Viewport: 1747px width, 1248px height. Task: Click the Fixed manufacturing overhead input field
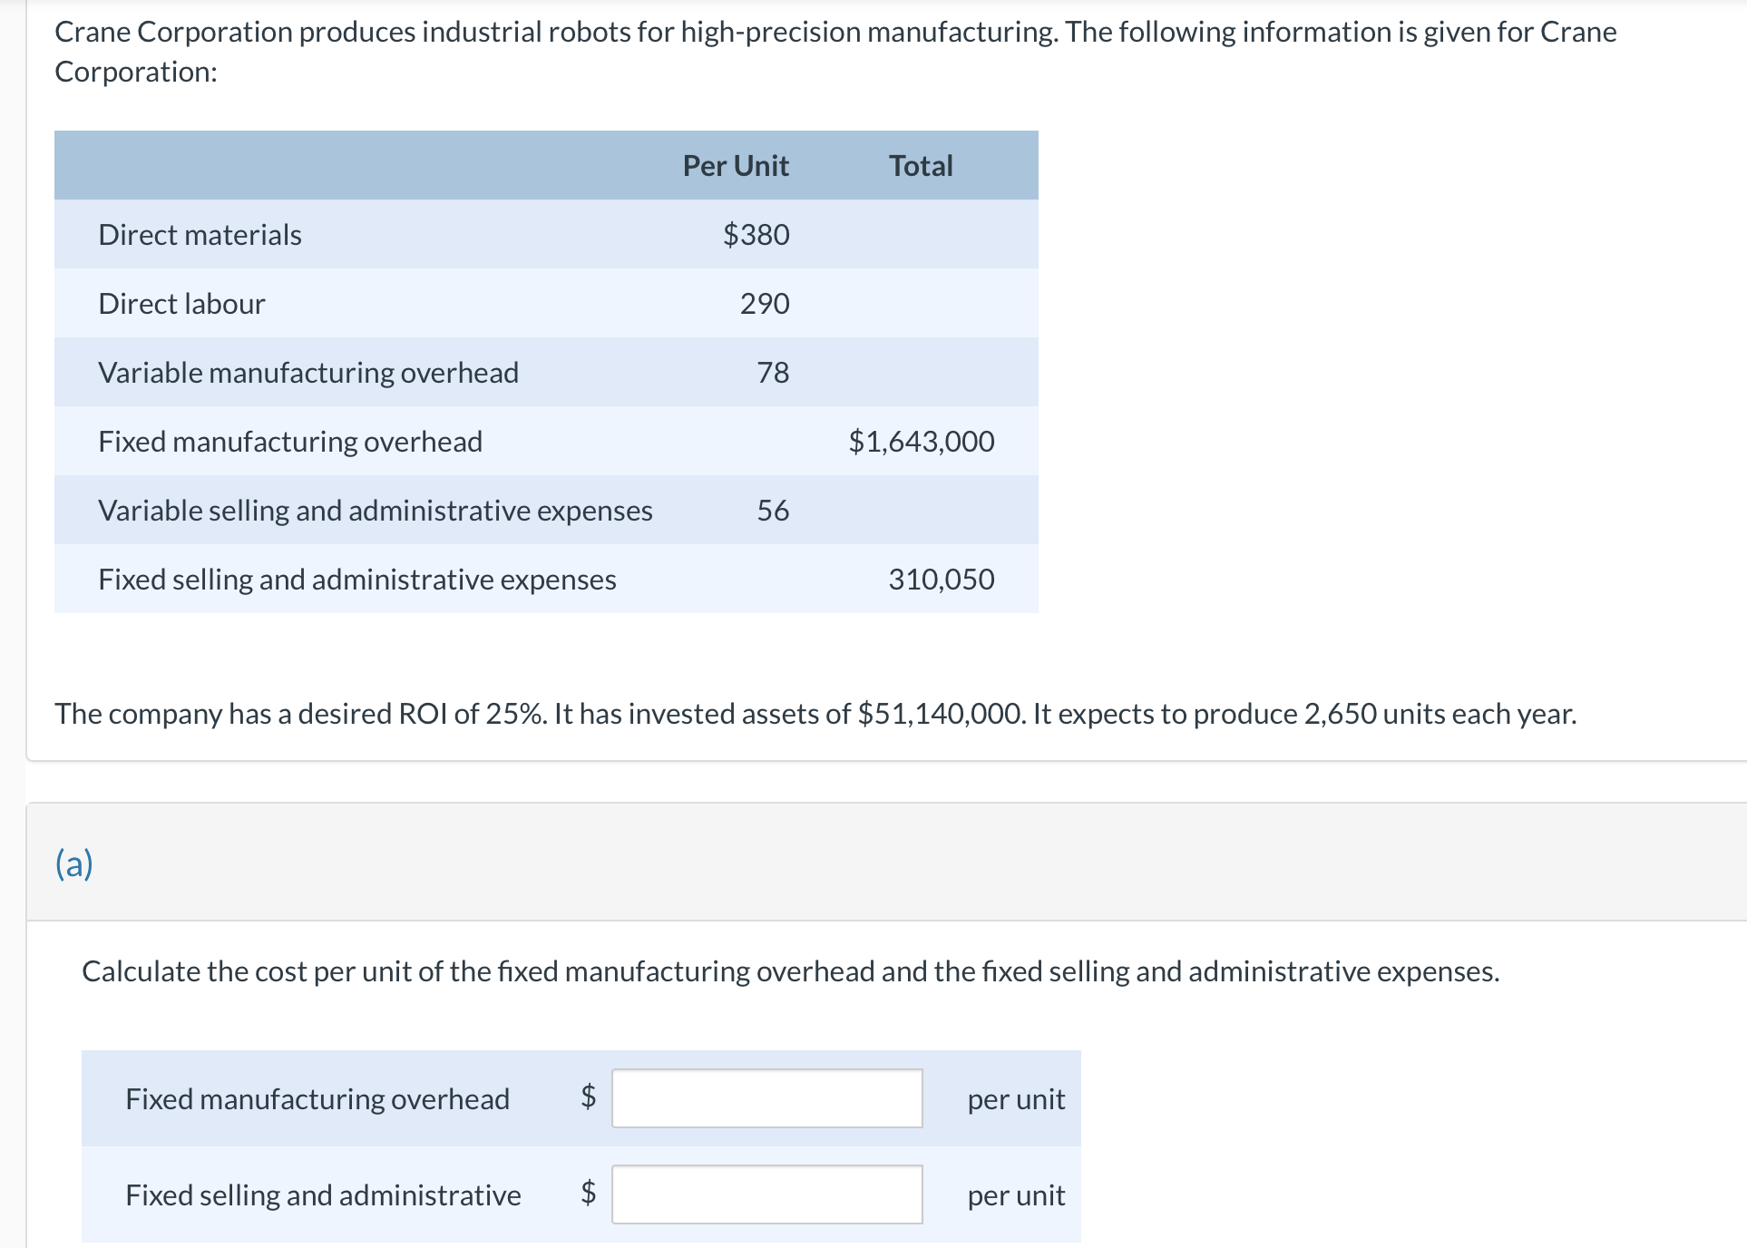766,1098
